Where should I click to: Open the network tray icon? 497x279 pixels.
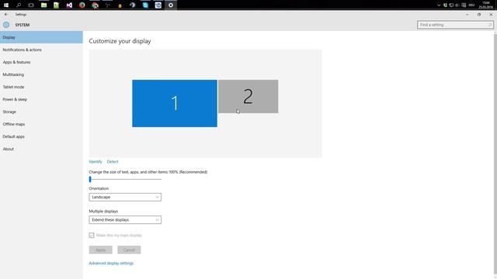click(x=451, y=5)
